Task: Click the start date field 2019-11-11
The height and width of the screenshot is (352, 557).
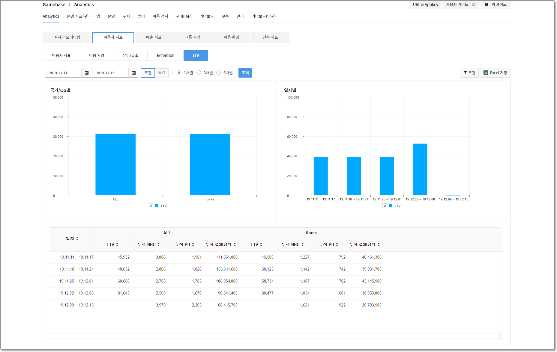Action: [x=63, y=73]
